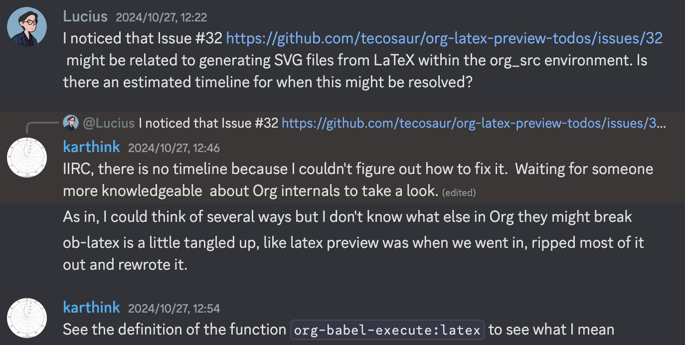The width and height of the screenshot is (685, 345).
Task: Click the org-babel-execute:latex inline code
Action: coord(387,330)
